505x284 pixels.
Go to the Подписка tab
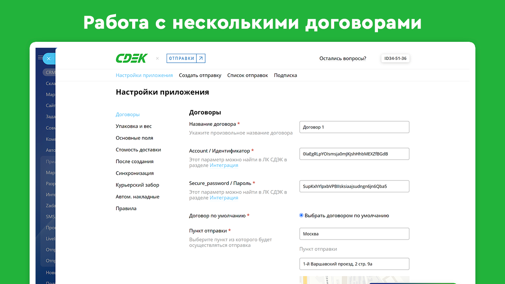pos(285,75)
